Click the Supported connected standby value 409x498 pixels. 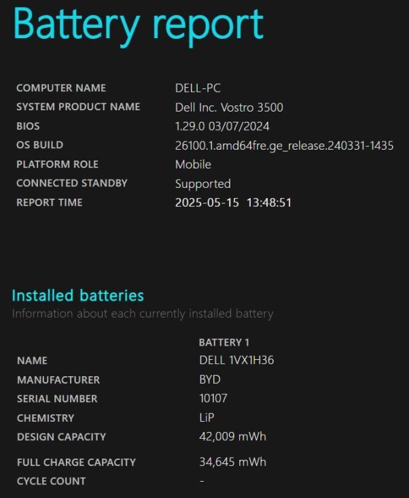tap(202, 183)
